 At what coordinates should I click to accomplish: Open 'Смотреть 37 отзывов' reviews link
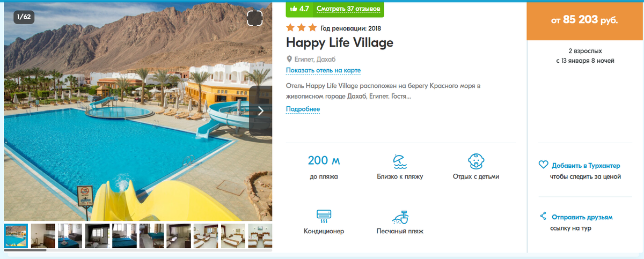tap(348, 9)
